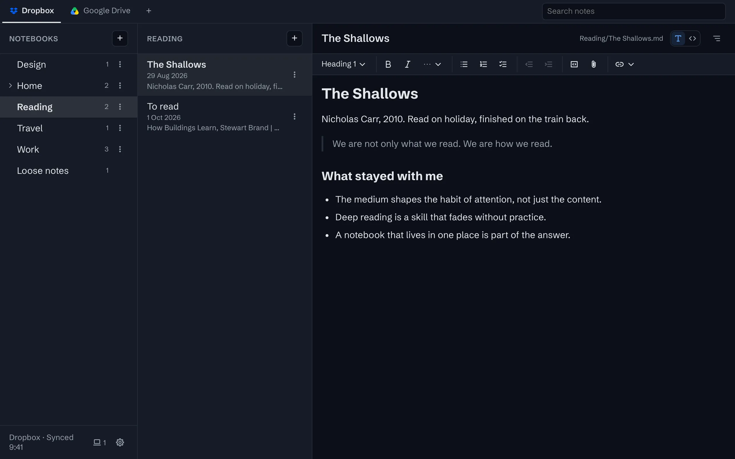Open settings gear in sidebar footer
This screenshot has width=735, height=459.
[x=120, y=442]
